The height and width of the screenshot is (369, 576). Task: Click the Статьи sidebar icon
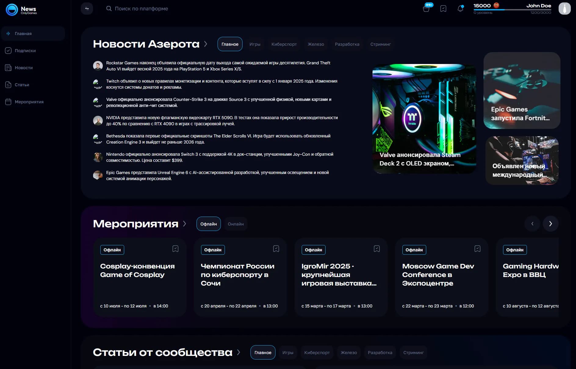[8, 85]
